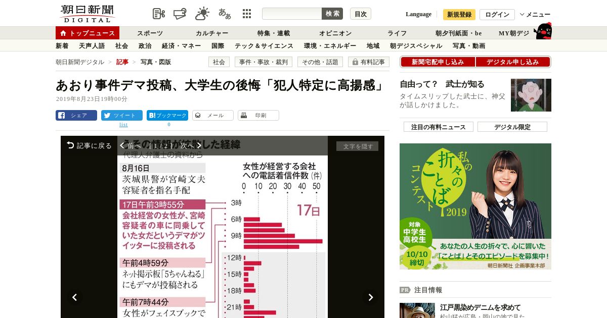Open テック&サイエンス in sub navigation

coord(264,45)
